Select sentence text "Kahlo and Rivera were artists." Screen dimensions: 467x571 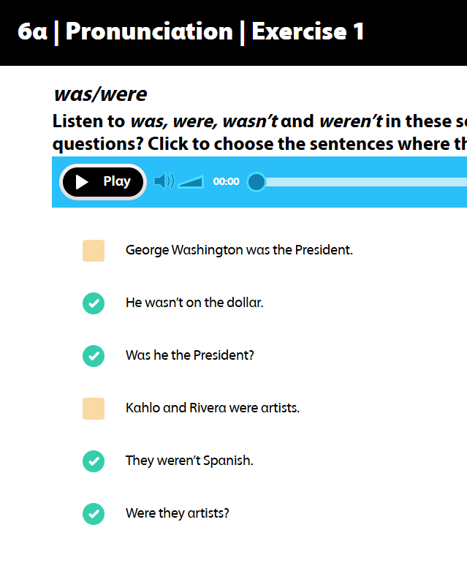coord(213,408)
